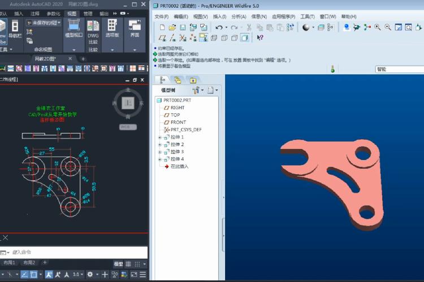Click 导航栏 button in AutoCAD ribbon
The image size is (424, 282).
[15, 29]
